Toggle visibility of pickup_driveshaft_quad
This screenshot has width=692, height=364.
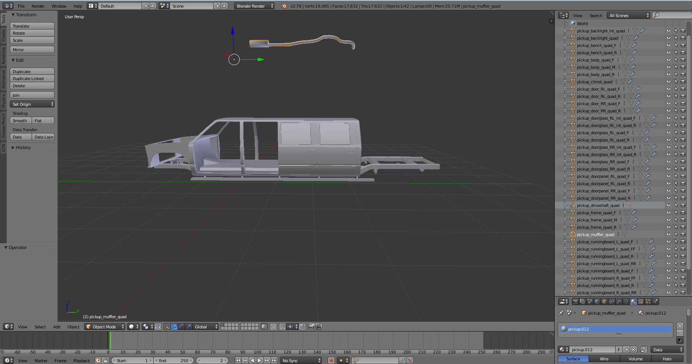[668, 205]
